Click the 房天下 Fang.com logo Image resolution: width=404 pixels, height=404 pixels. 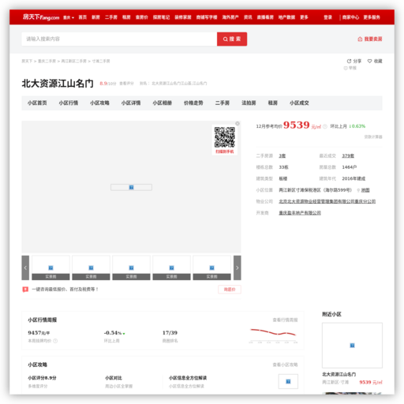pyautogui.click(x=41, y=17)
